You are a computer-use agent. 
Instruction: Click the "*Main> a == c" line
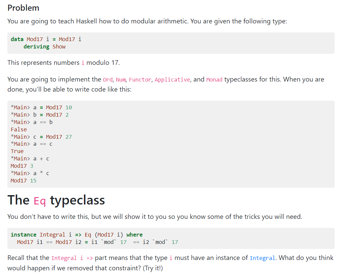32,144
